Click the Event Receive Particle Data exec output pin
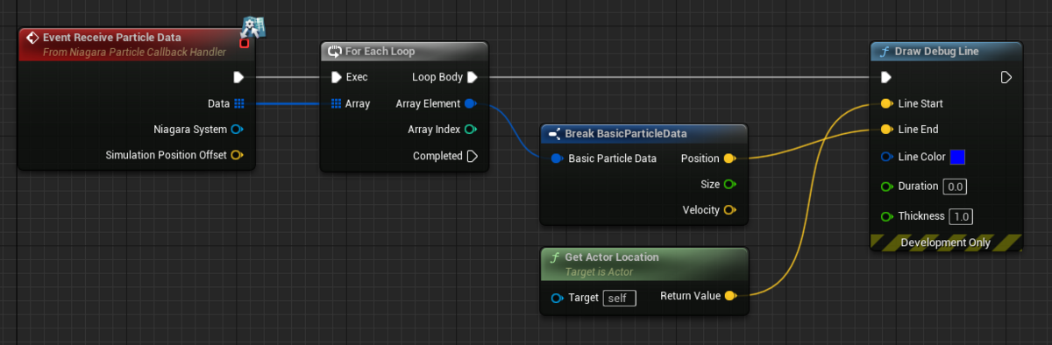The image size is (1052, 345). tap(238, 77)
